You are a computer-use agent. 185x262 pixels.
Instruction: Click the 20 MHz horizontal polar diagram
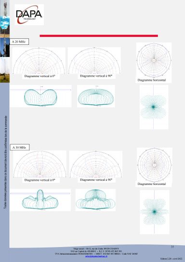coord(154,60)
